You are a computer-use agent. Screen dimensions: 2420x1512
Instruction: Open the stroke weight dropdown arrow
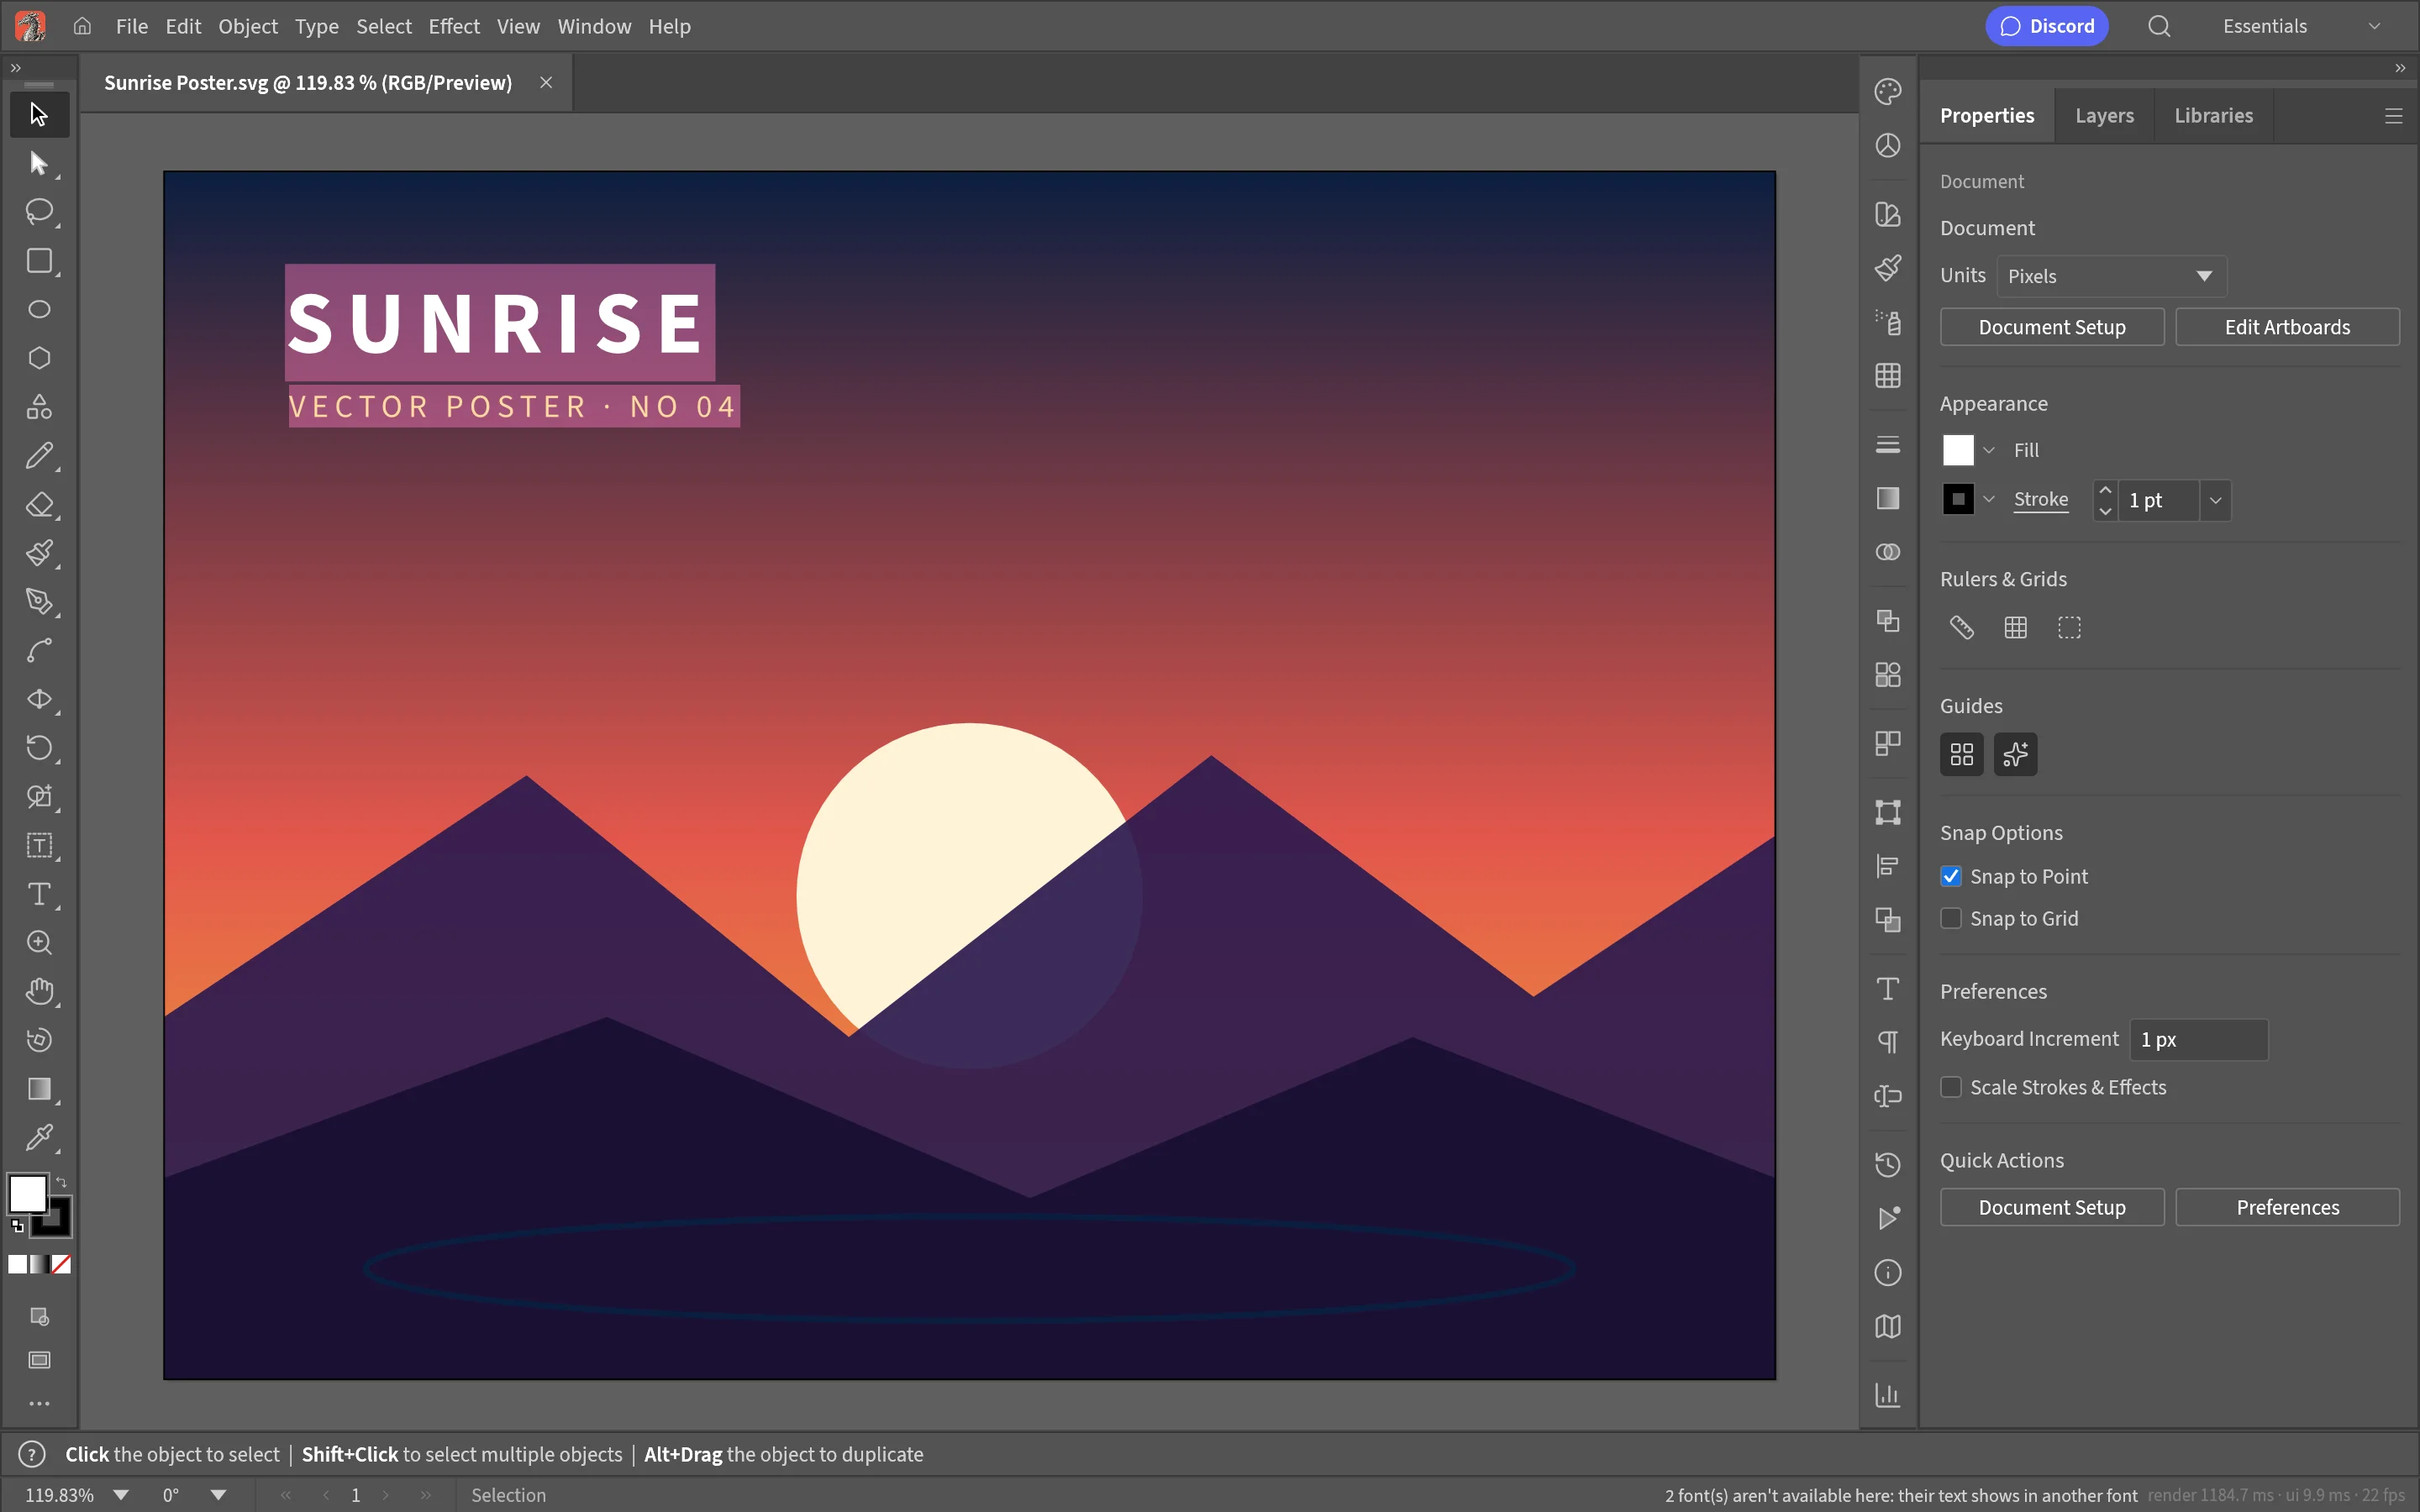[x=2216, y=500]
